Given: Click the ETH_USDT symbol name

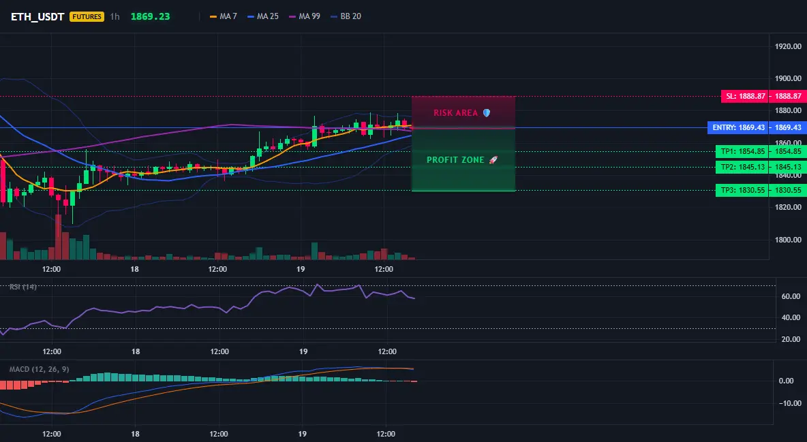Looking at the screenshot, I should (x=37, y=16).
